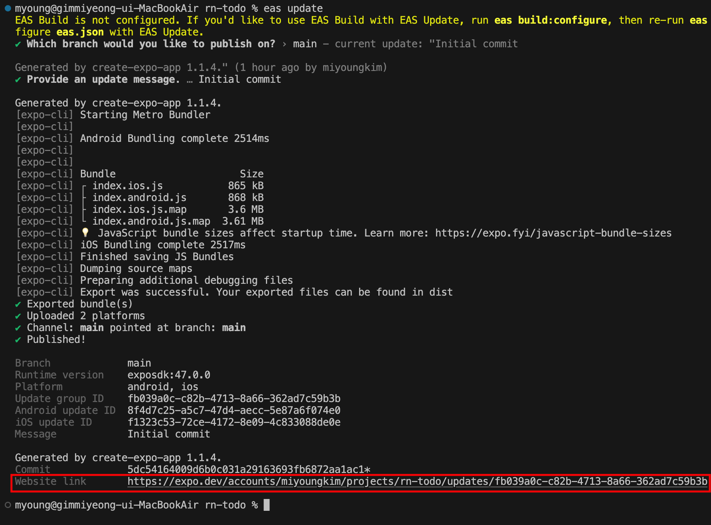Click the checkmark beside 'Which branch' prompt
Viewport: 711px width, 525px height.
[x=18, y=44]
